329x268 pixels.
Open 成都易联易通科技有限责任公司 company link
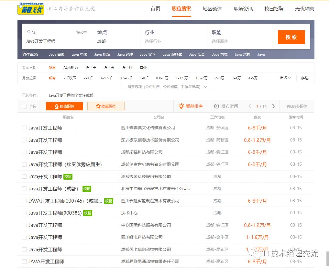(150, 262)
